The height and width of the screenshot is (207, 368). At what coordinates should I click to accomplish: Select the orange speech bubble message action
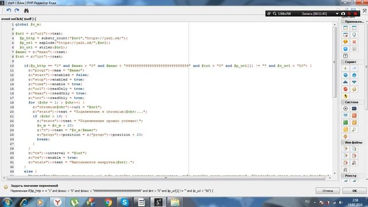(346, 42)
